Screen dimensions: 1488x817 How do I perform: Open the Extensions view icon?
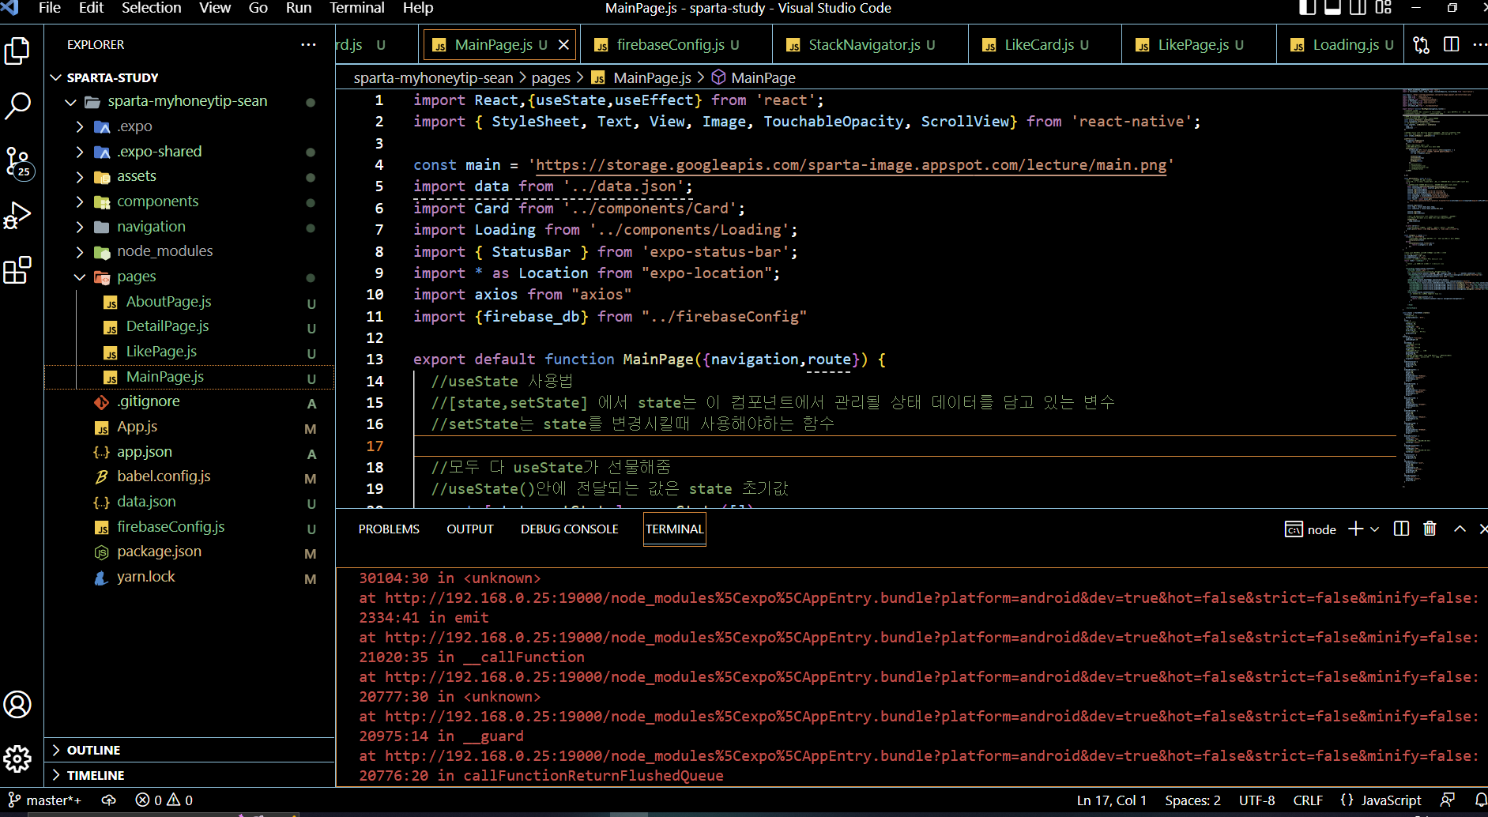(17, 270)
